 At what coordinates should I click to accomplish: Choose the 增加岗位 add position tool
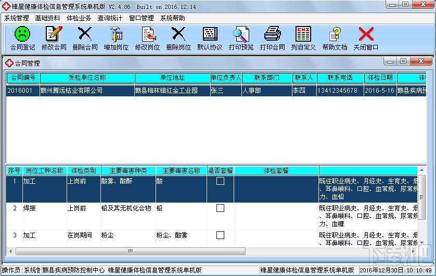(116, 39)
